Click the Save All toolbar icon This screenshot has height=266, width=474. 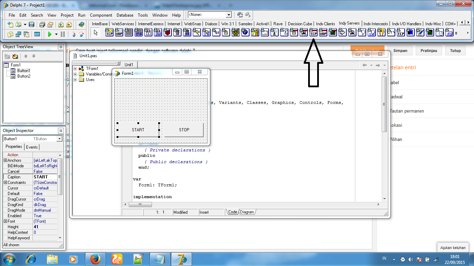(42, 25)
